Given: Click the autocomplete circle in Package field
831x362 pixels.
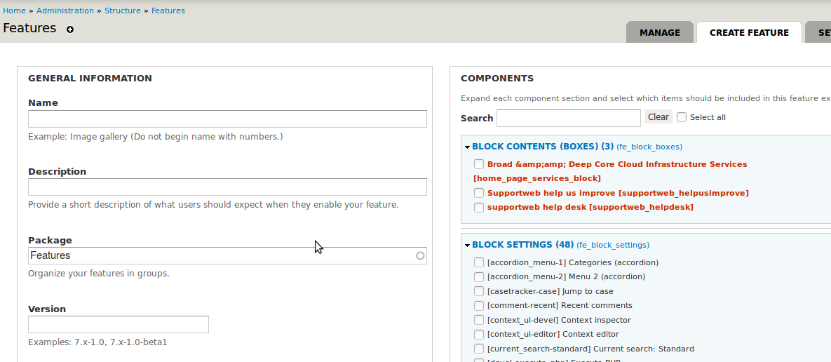Looking at the screenshot, I should point(420,256).
